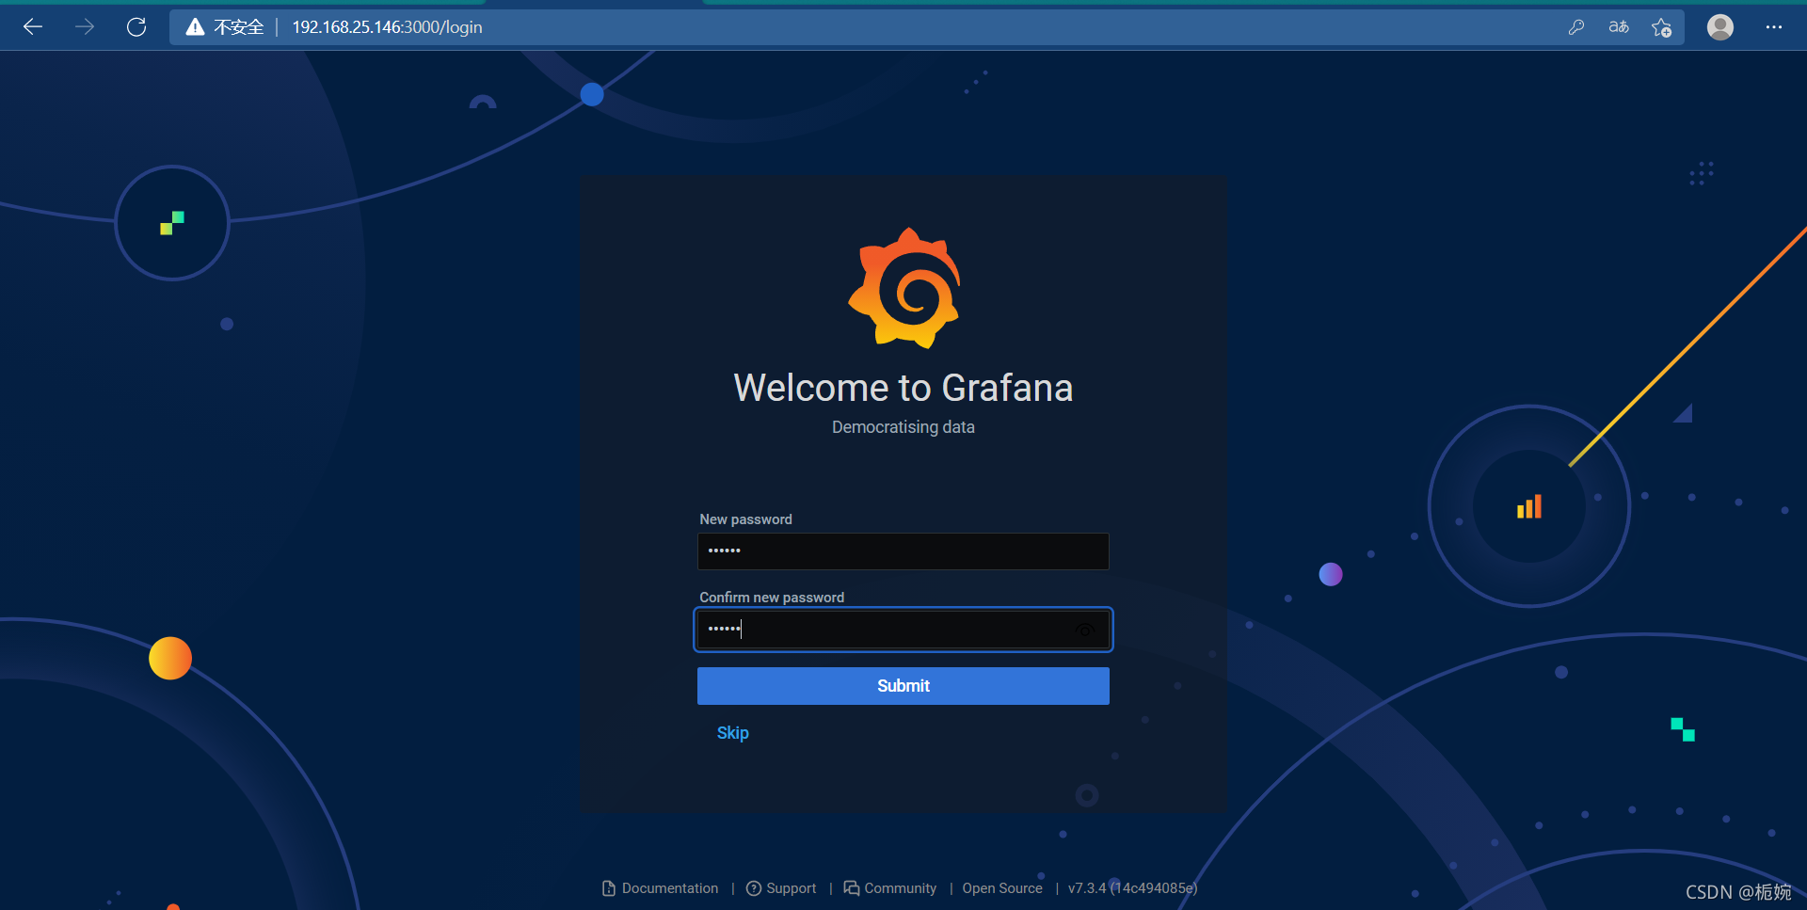Submit the new password

[903, 686]
